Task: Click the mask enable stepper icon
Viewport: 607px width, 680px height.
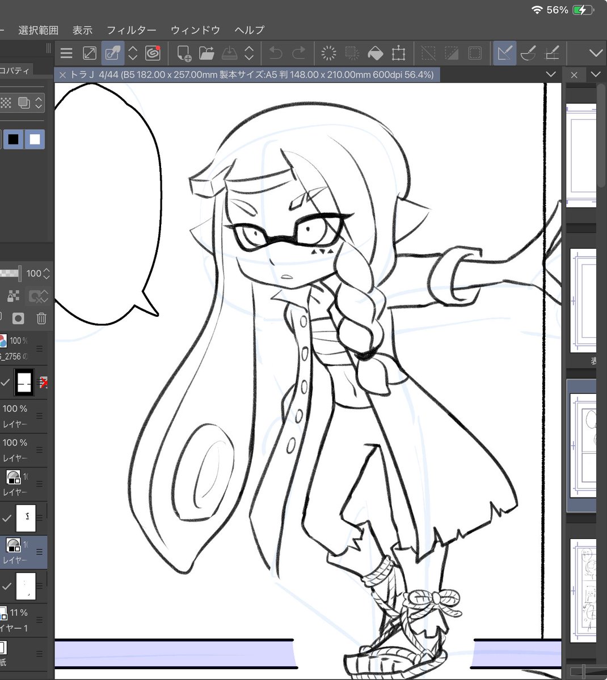Action: 39,295
